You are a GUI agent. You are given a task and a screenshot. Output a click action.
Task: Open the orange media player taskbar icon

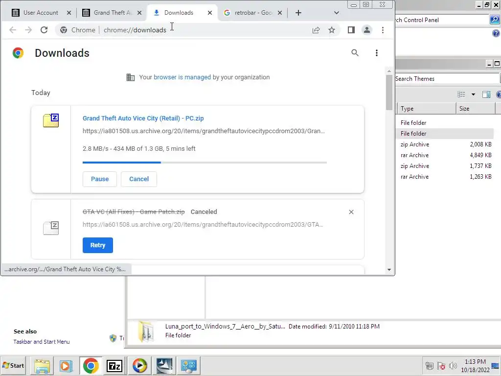click(x=66, y=366)
